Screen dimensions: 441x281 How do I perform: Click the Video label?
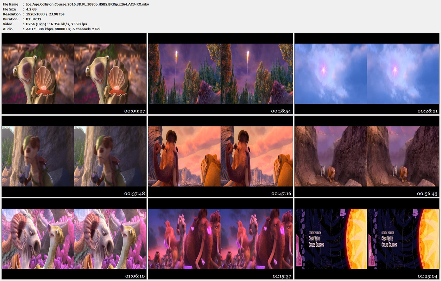tap(8, 24)
